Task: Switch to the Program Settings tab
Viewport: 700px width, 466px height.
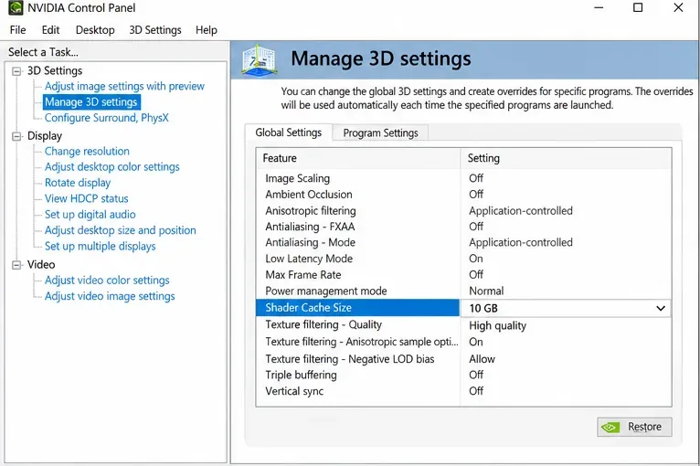Action: pos(381,133)
